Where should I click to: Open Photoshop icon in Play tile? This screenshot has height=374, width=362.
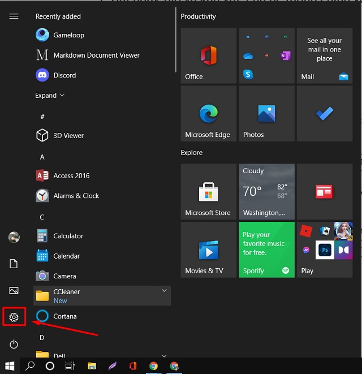point(325,250)
